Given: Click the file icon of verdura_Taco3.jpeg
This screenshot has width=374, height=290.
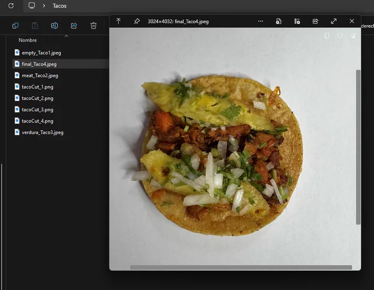Looking at the screenshot, I should click(17, 132).
